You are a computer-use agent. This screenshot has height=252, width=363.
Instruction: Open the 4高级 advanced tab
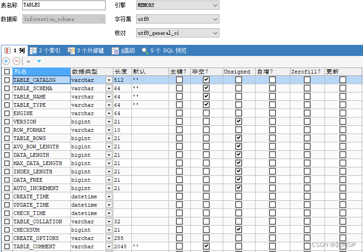(x=123, y=50)
